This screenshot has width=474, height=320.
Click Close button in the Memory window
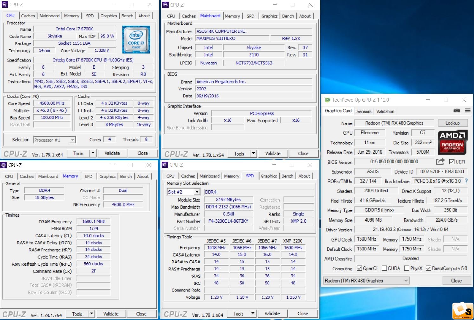141,314
